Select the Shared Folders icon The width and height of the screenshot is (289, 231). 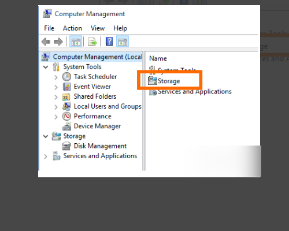(66, 97)
